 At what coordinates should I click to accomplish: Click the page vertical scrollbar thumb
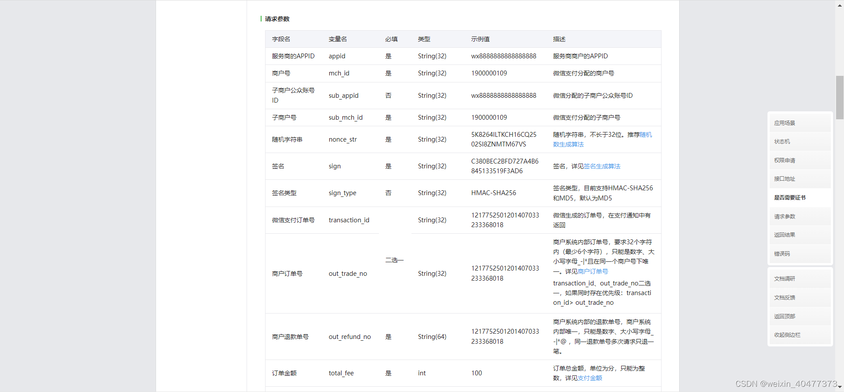tap(840, 97)
